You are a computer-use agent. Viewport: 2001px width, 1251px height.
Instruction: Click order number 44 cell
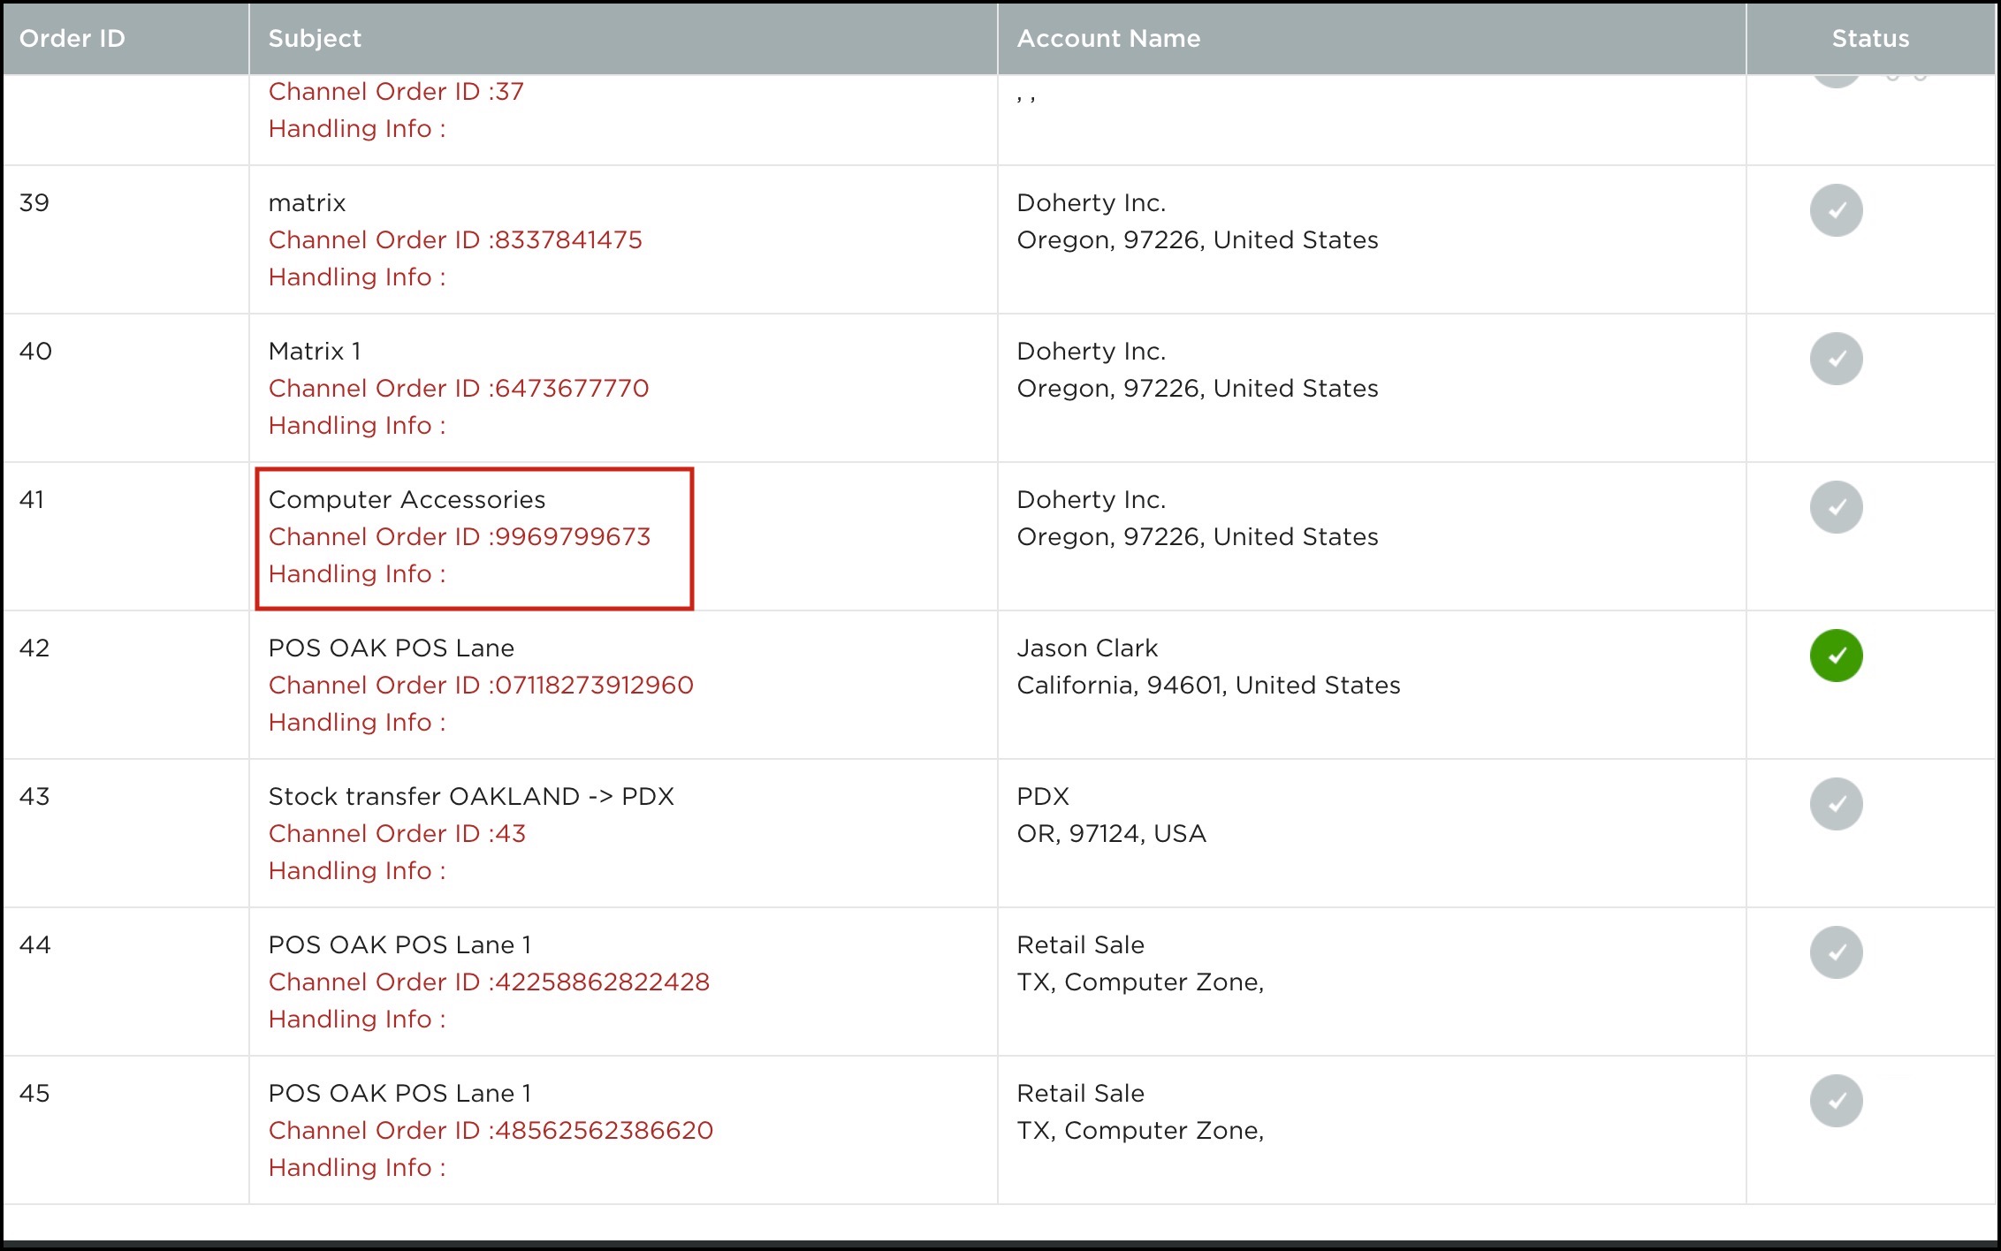(x=35, y=944)
